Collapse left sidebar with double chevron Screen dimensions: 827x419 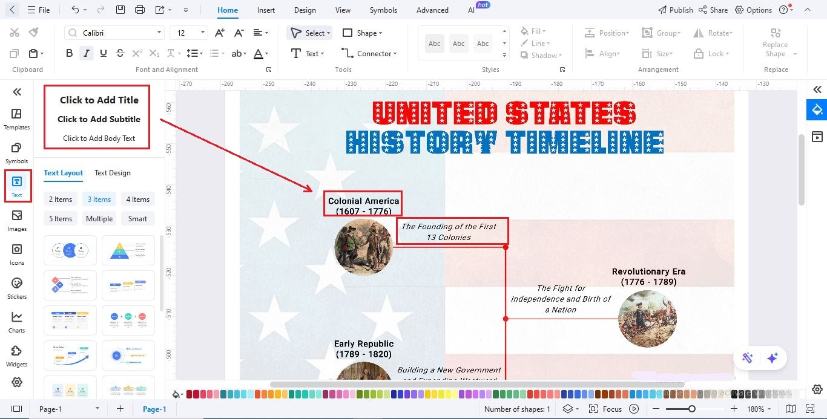17,92
